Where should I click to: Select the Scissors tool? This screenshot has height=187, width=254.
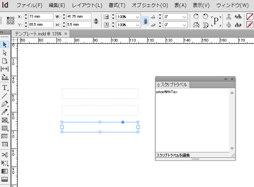[5, 155]
